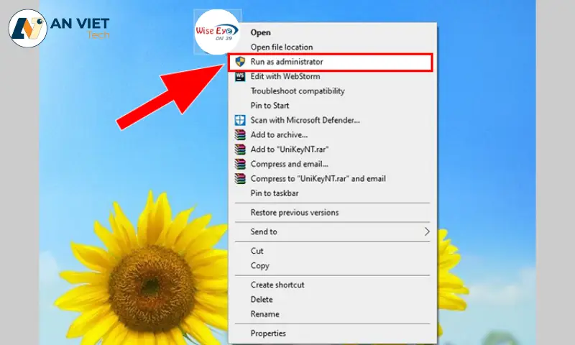This screenshot has width=575, height=345.
Task: Select Open file location
Action: (x=281, y=47)
